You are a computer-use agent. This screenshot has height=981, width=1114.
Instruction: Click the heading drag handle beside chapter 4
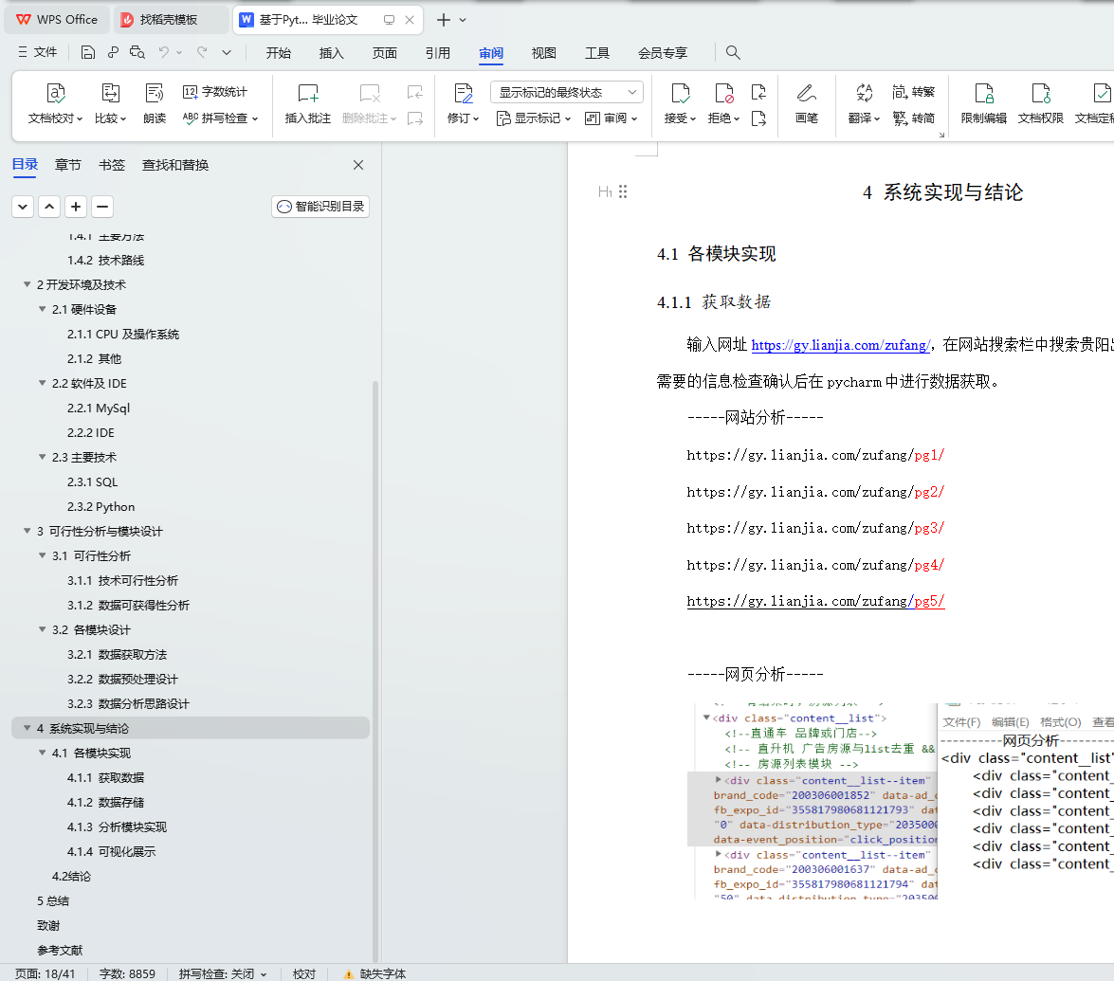click(623, 191)
